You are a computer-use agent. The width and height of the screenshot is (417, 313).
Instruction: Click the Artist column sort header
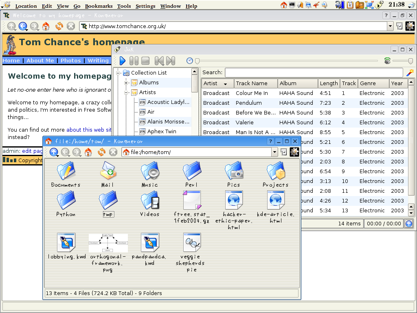[217, 83]
